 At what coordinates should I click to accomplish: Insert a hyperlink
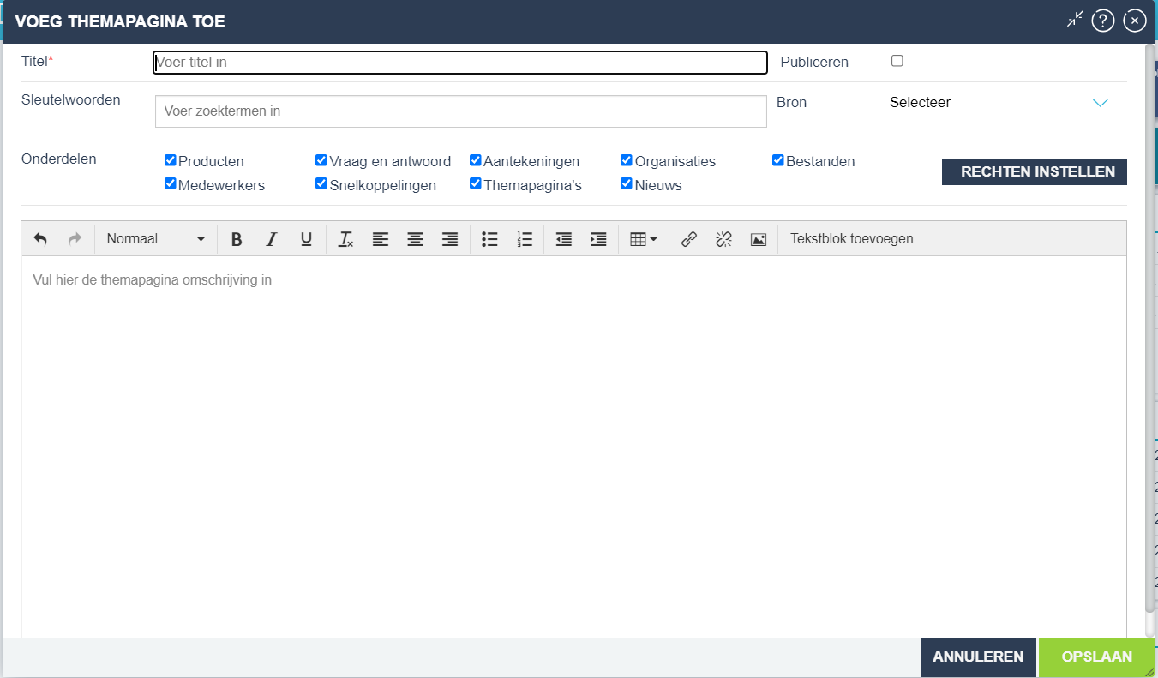tap(688, 239)
